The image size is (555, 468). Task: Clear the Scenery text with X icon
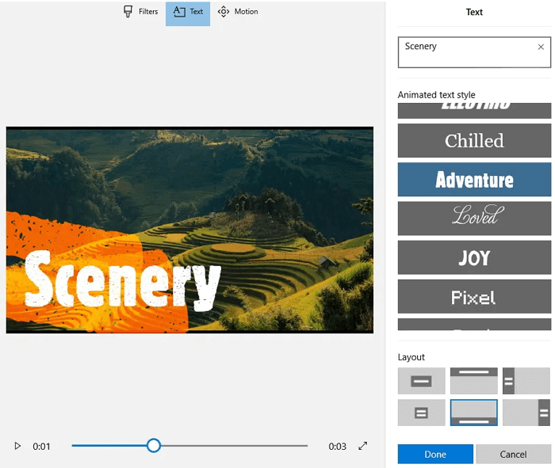[541, 47]
